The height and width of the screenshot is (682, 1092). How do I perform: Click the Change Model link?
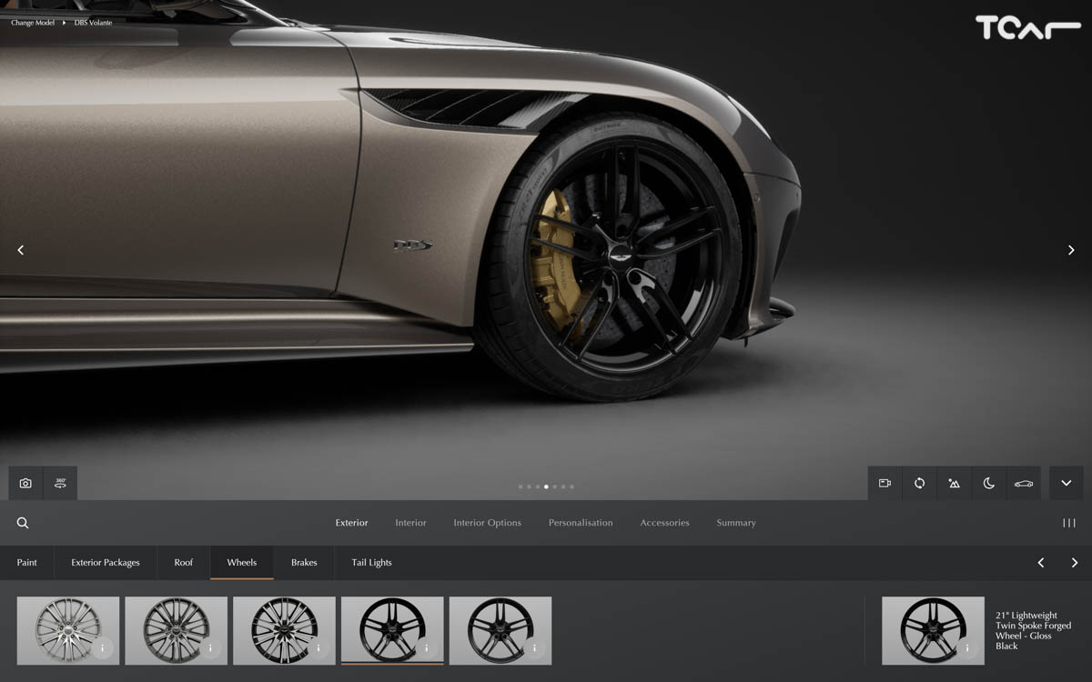(x=33, y=23)
